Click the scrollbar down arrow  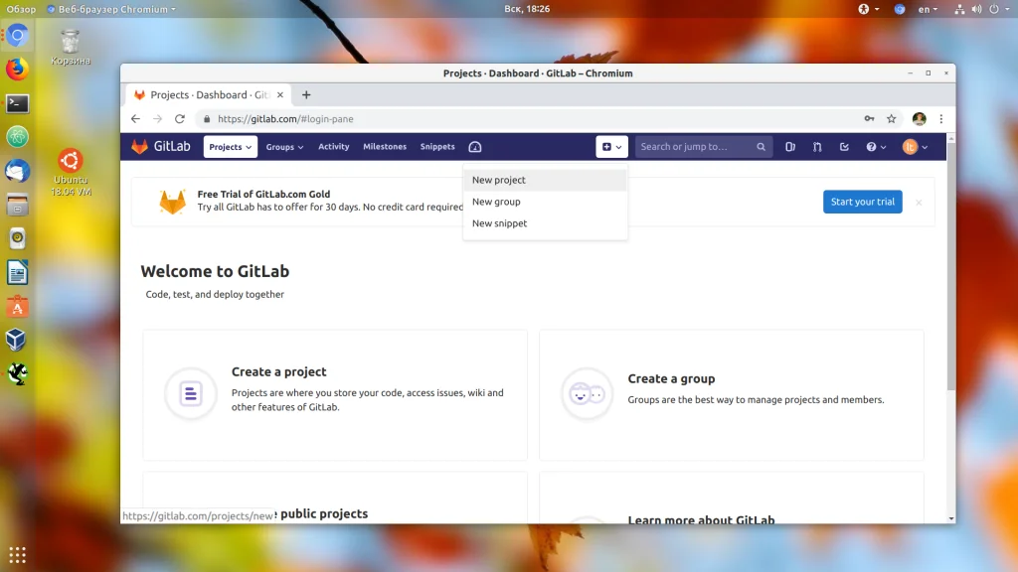(951, 518)
